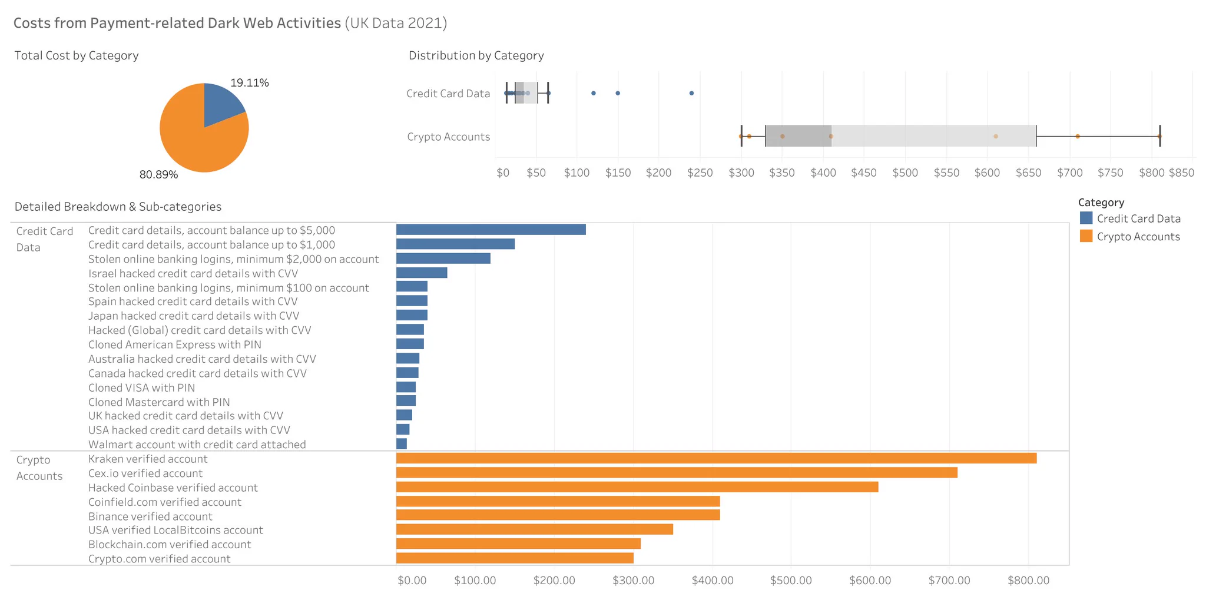Image resolution: width=1206 pixels, height=603 pixels.
Task: Select the "Credit Card Data" box plot row label
Action: [x=448, y=94]
